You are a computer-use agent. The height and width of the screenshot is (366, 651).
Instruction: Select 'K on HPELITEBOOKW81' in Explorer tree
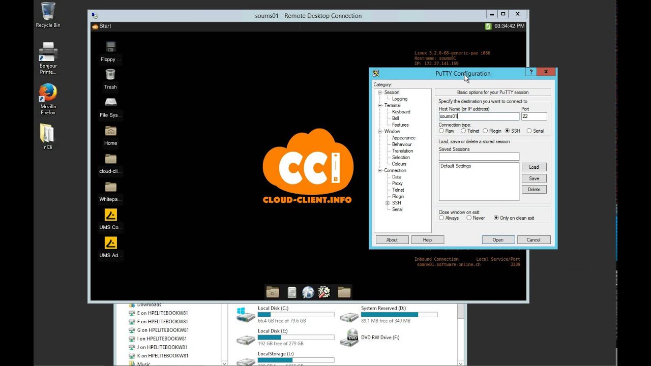[x=162, y=356]
